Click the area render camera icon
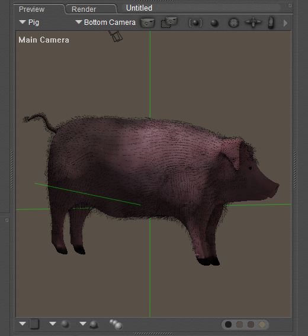308x336 pixels. 169,22
